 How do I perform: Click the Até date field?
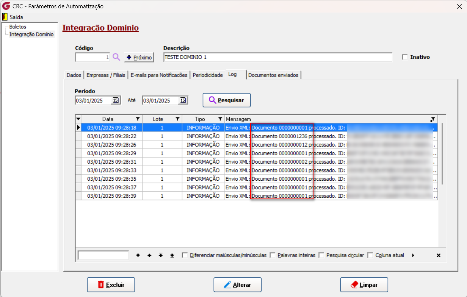click(x=160, y=100)
